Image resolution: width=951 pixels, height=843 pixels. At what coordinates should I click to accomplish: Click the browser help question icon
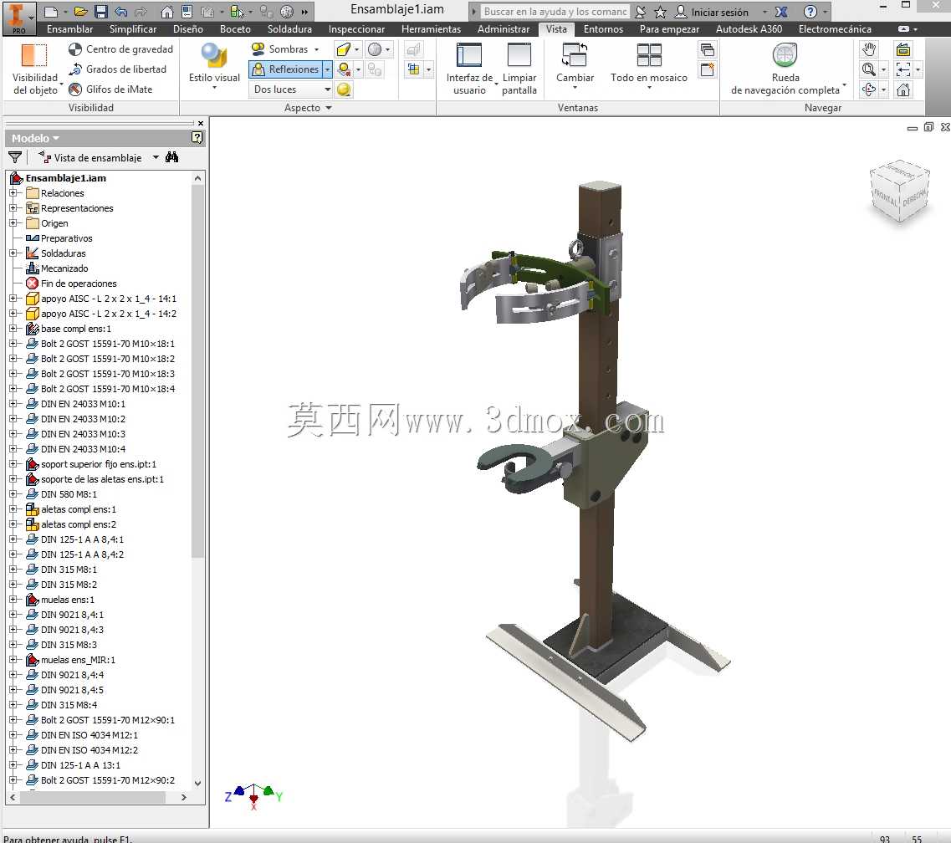click(x=197, y=138)
